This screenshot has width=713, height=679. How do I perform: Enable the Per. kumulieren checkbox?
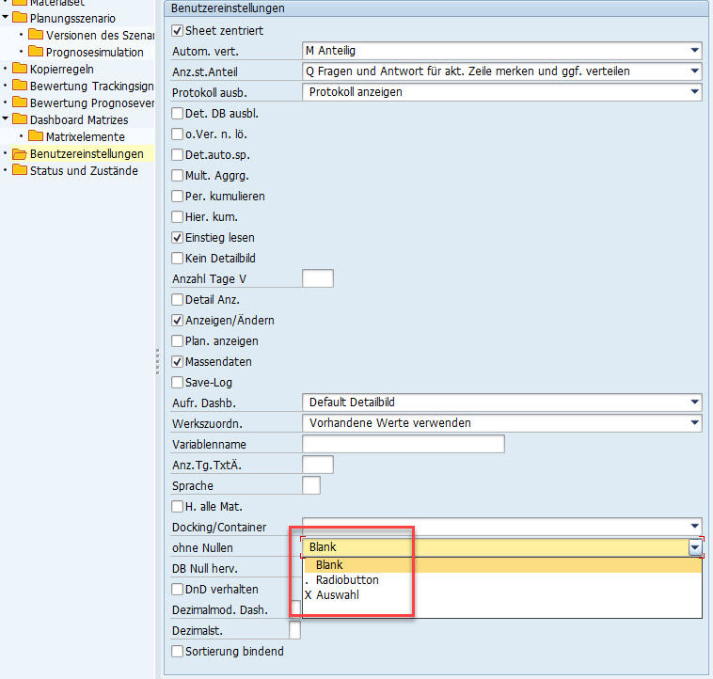click(178, 197)
